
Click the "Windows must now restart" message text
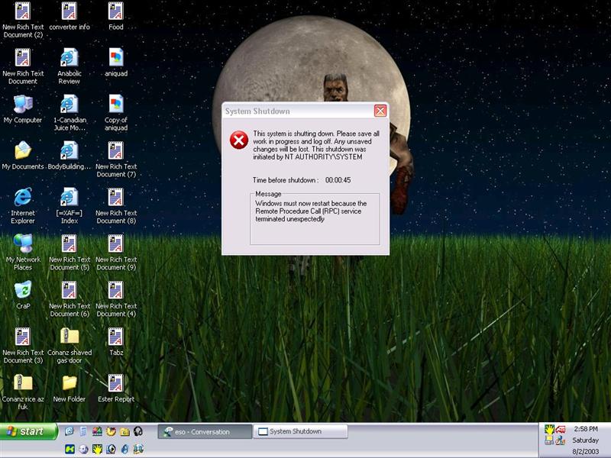tap(311, 211)
